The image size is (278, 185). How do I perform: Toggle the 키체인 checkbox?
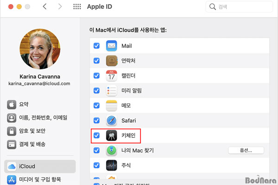click(96, 136)
